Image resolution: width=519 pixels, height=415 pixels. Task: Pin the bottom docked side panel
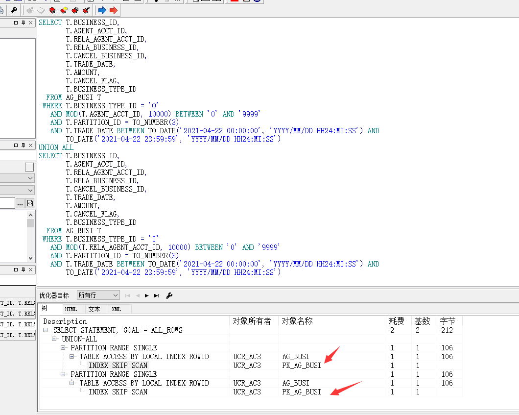tap(23, 269)
